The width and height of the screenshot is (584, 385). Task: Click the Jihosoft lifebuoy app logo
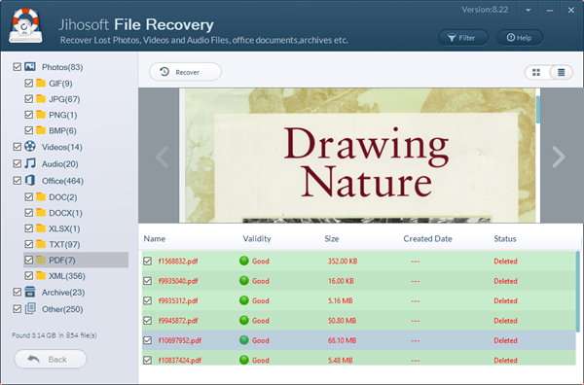[25, 25]
